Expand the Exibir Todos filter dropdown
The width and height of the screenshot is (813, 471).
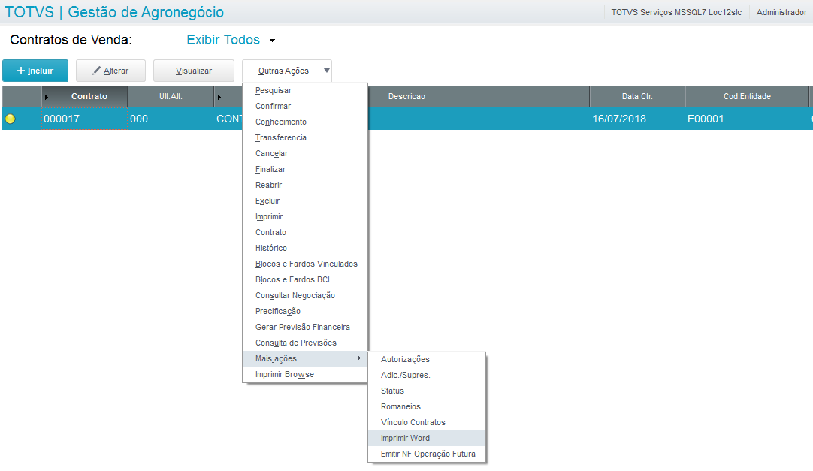tap(231, 40)
